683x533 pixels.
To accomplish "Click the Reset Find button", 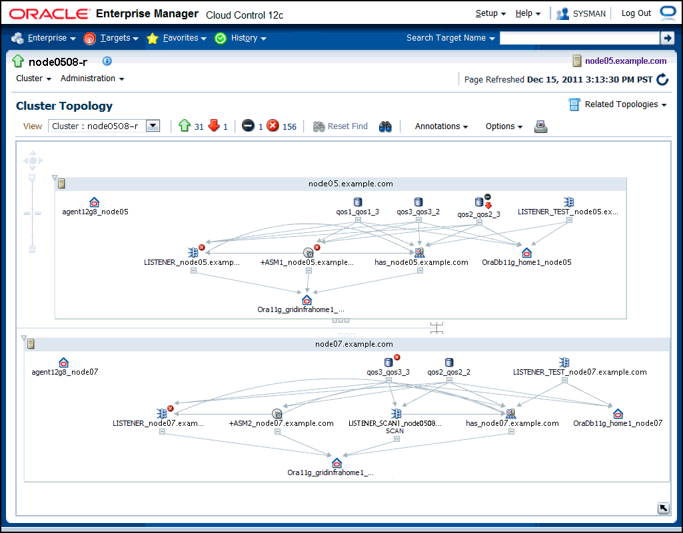I will click(x=341, y=126).
